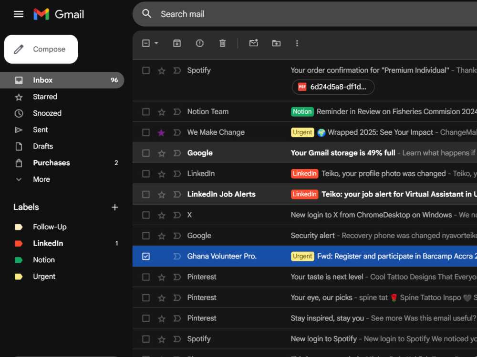This screenshot has width=477, height=357.
Task: Star the email from X
Action: point(162,215)
